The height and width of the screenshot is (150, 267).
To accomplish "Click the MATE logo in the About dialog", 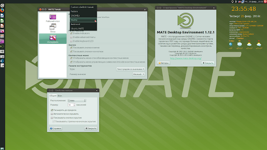I will pos(186,20).
